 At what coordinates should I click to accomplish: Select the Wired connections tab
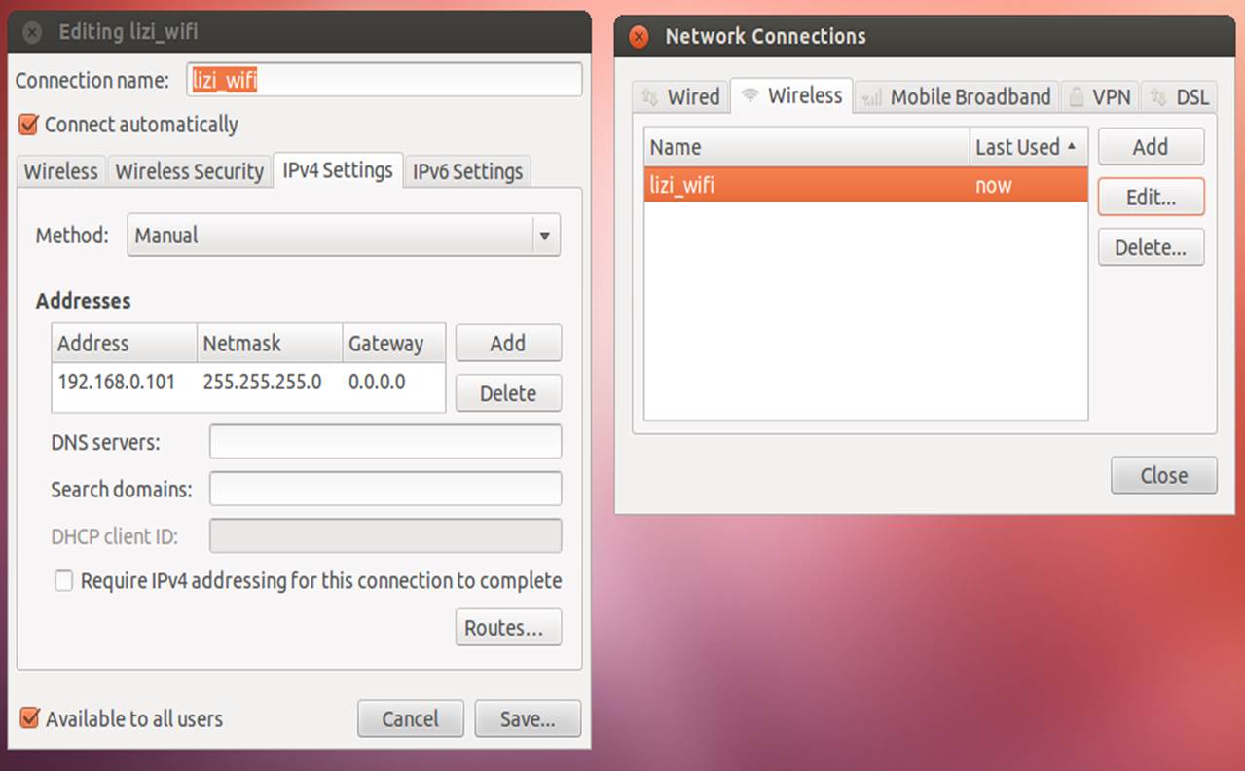click(x=680, y=97)
